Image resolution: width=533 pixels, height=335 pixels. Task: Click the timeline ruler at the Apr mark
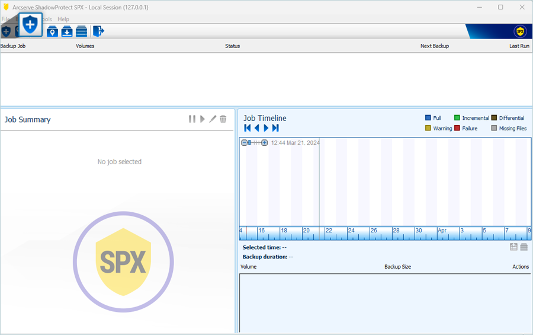pyautogui.click(x=442, y=231)
